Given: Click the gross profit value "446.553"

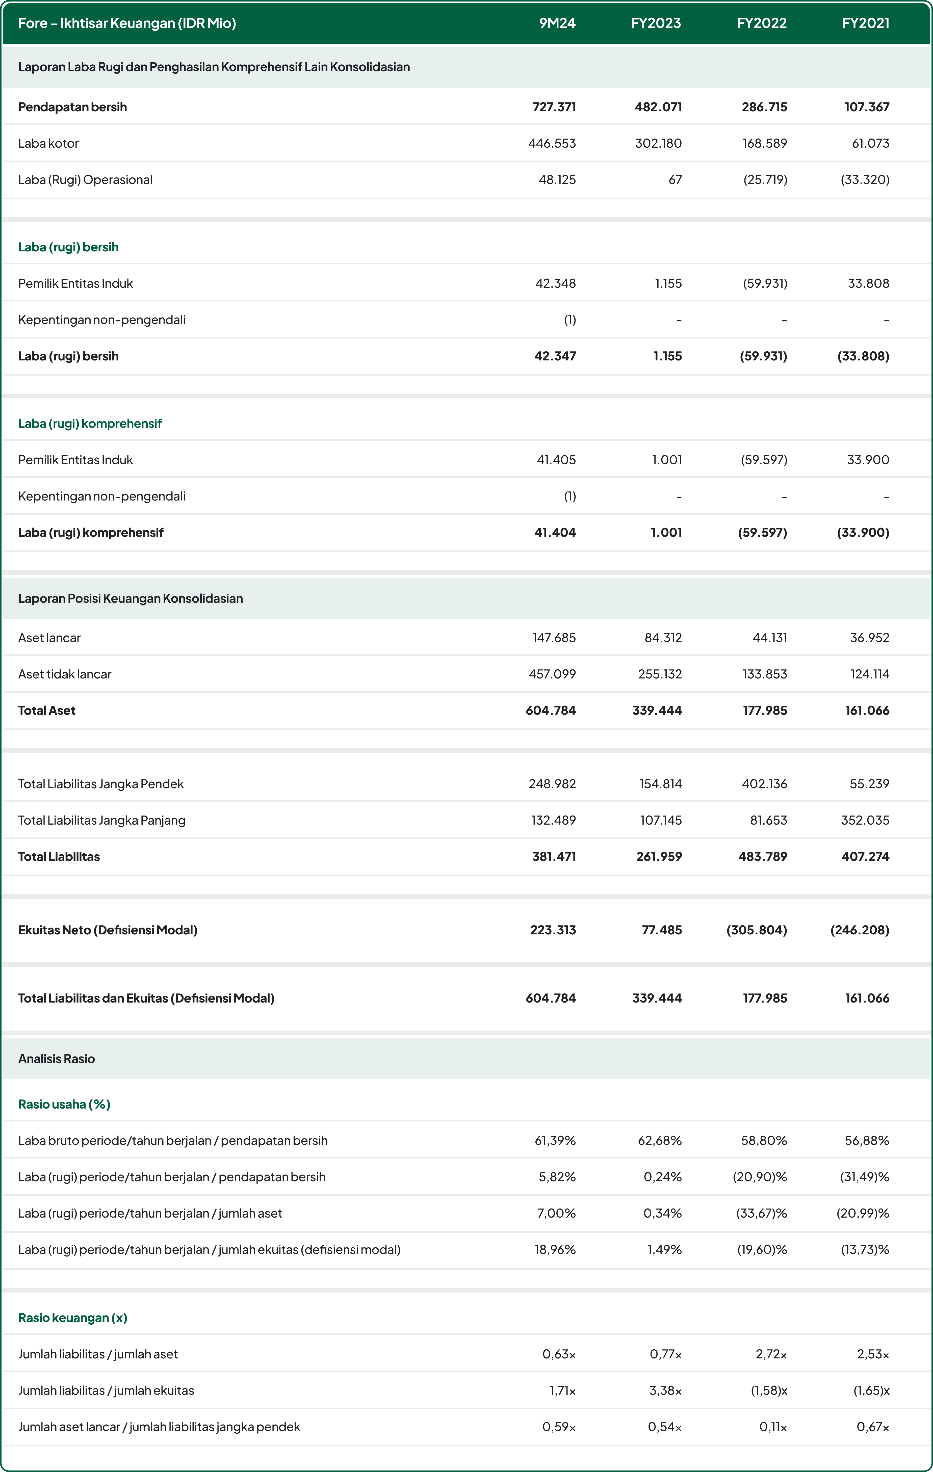Looking at the screenshot, I should coord(552,143).
